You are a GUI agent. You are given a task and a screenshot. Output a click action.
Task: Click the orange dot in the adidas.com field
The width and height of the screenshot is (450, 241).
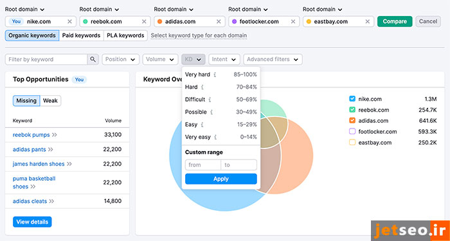tap(160, 21)
